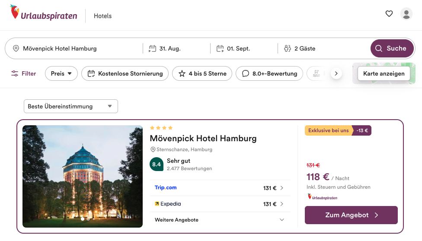This screenshot has height=241, width=422.
Task: Open the Mövenpick Hotel Hamburg title
Action: [203, 138]
